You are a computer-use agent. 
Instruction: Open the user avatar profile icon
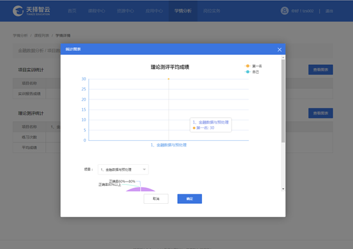285,11
